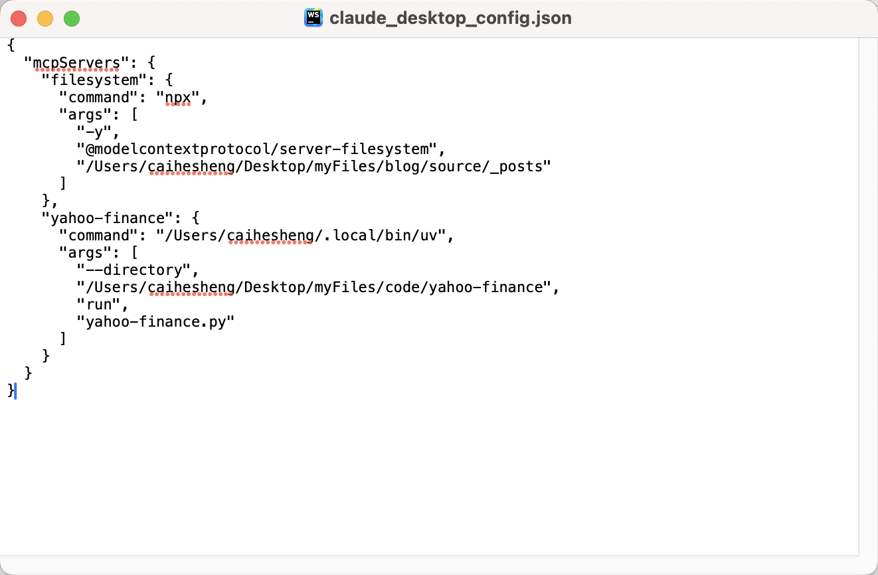Click the WebStorm file icon in title bar
Screen dimensions: 878x575
click(313, 18)
